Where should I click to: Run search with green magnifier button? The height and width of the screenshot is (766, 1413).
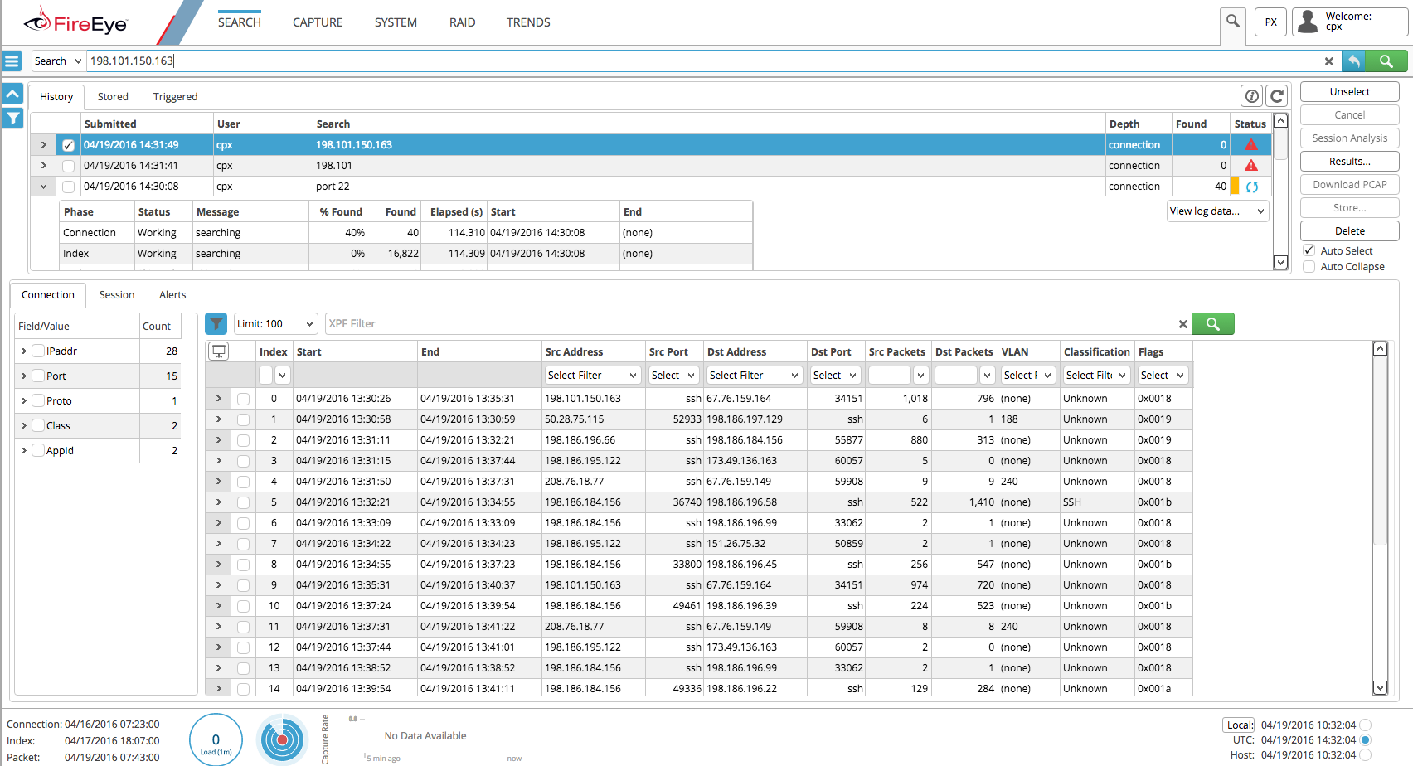point(1386,61)
